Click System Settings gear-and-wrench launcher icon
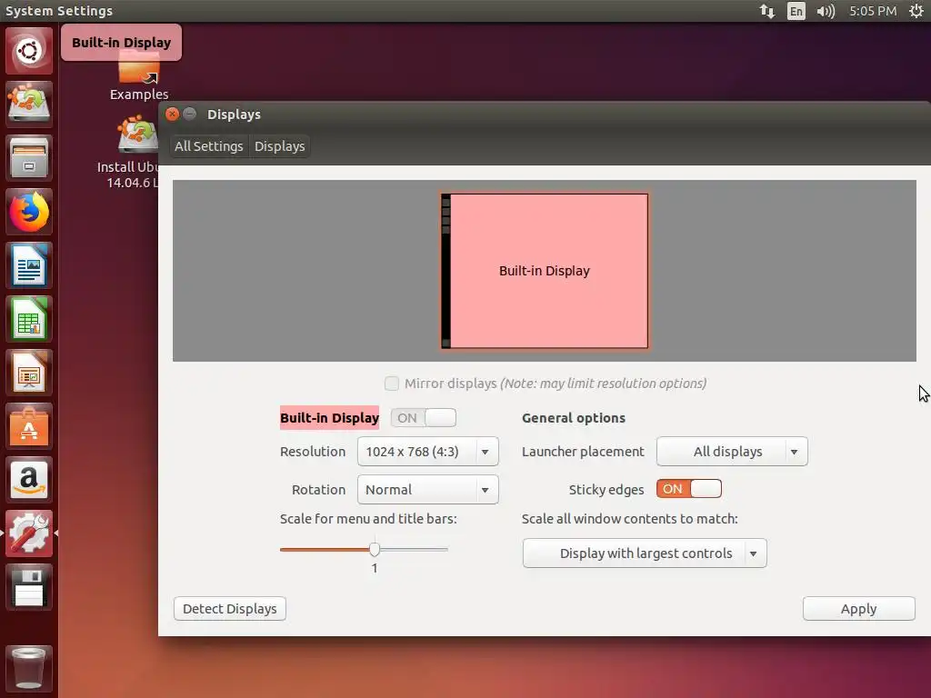Screen dimensions: 931x698 tap(28, 533)
